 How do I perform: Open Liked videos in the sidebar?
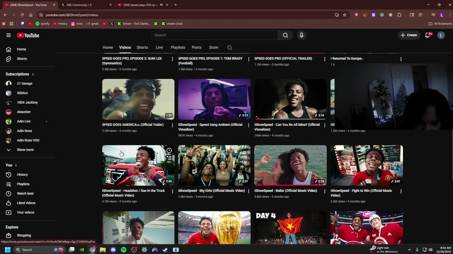pos(26,203)
